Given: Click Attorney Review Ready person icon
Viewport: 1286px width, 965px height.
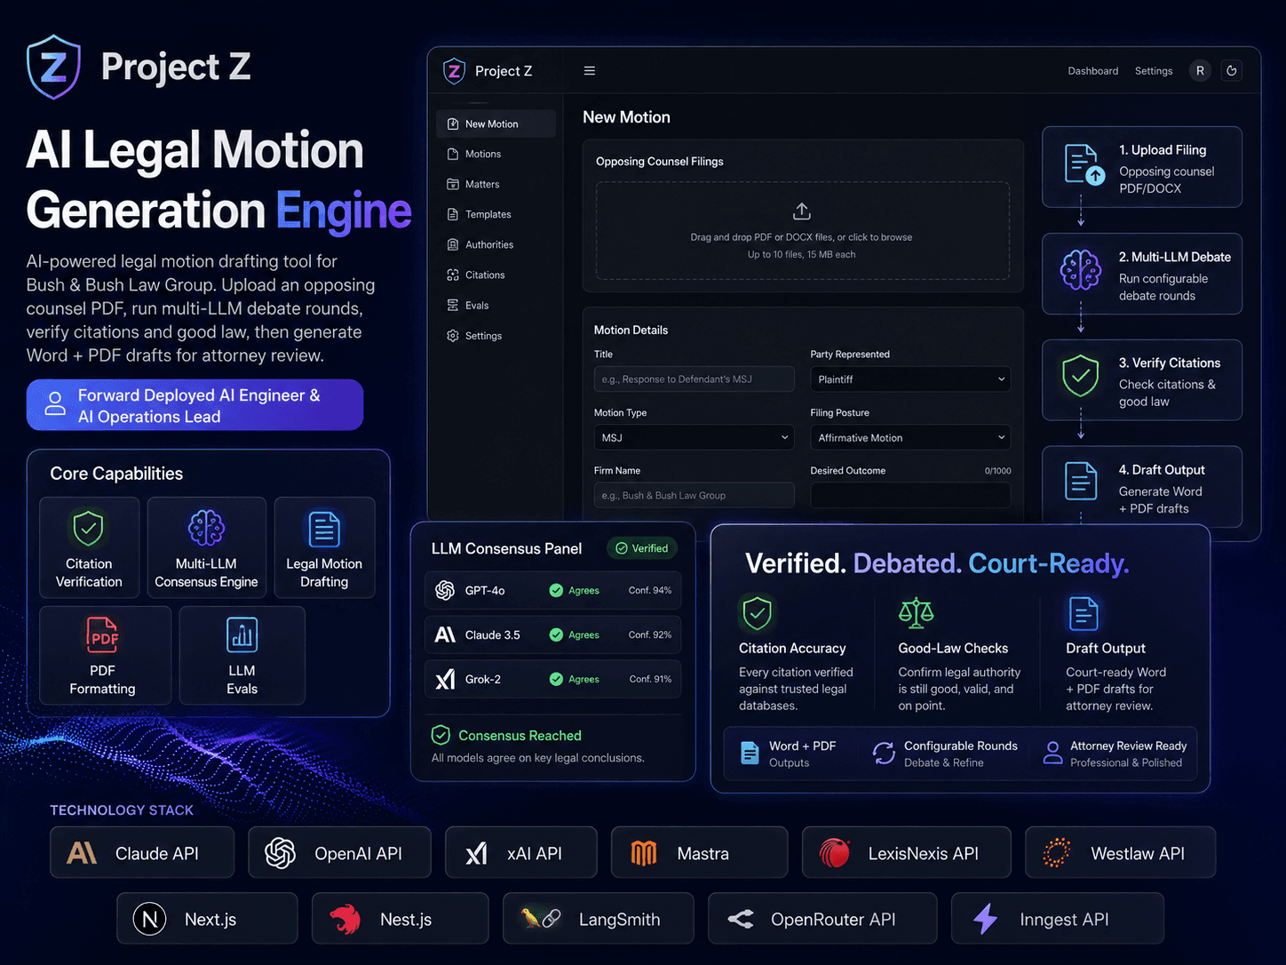Looking at the screenshot, I should point(1052,754).
